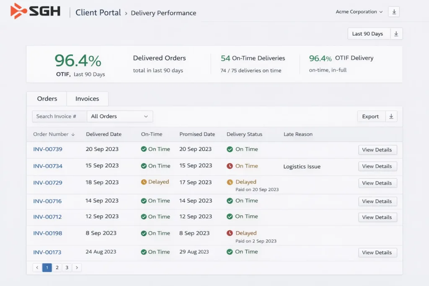Click the SGH logo icon
The image size is (429, 286).
tap(18, 11)
